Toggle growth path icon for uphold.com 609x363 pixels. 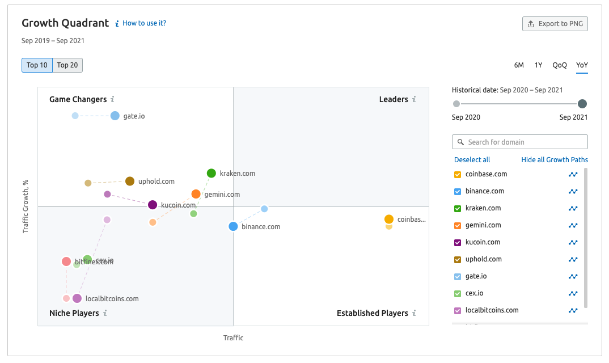click(573, 260)
